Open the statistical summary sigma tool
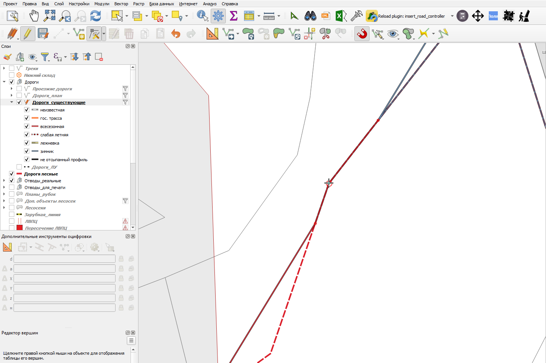 click(x=234, y=16)
